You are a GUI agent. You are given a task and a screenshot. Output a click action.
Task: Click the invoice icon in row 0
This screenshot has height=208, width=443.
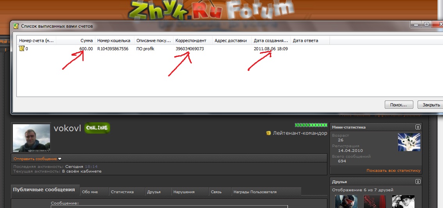pyautogui.click(x=22, y=49)
